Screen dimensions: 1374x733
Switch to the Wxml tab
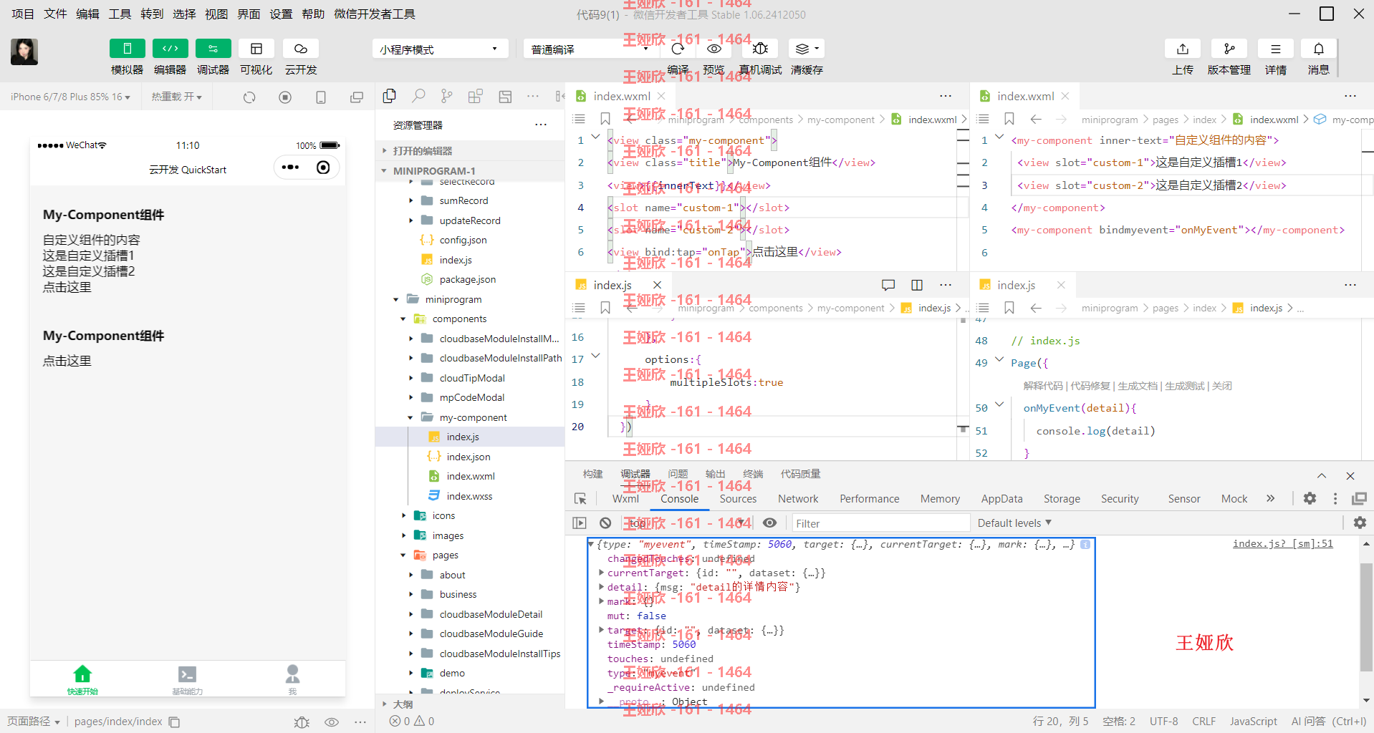point(625,499)
